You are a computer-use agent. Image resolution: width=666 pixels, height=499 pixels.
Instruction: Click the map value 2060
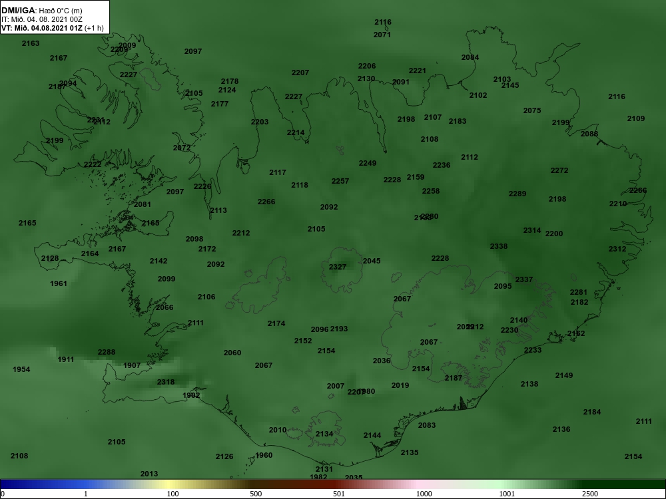[232, 353]
